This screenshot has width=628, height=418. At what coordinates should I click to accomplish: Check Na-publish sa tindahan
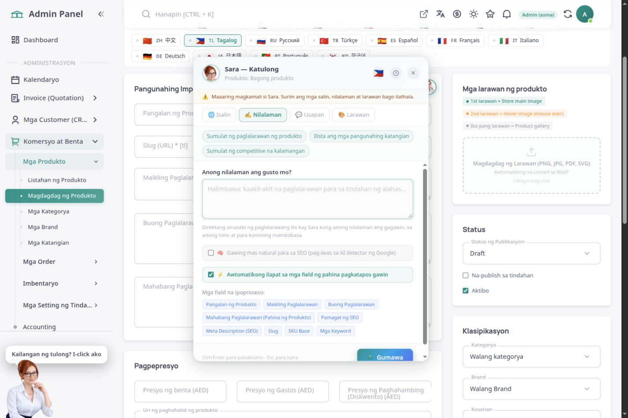[465, 275]
